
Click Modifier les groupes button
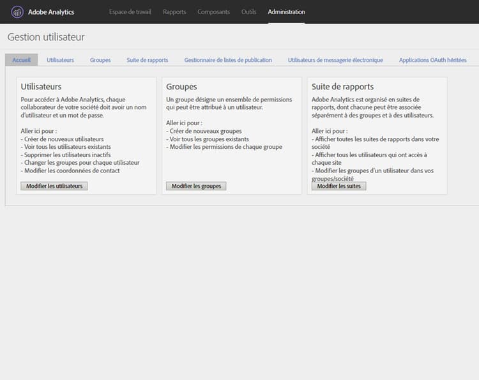click(x=196, y=186)
